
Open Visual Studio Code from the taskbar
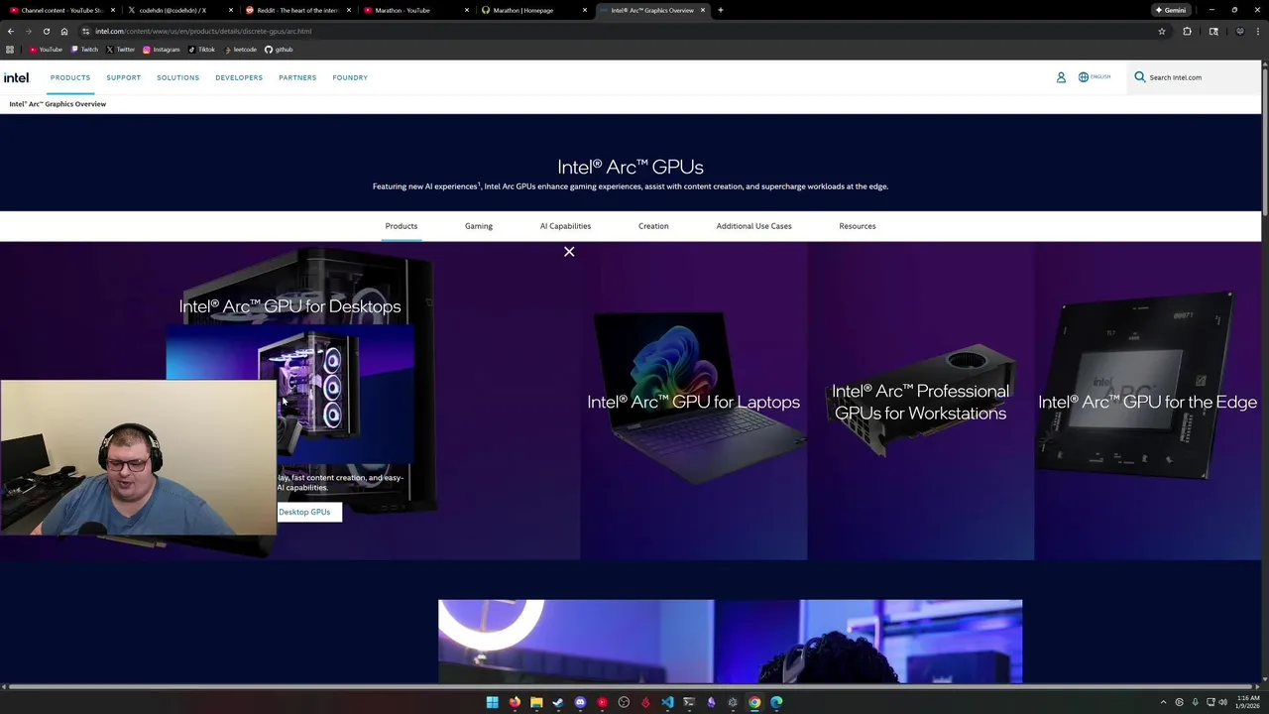(667, 702)
